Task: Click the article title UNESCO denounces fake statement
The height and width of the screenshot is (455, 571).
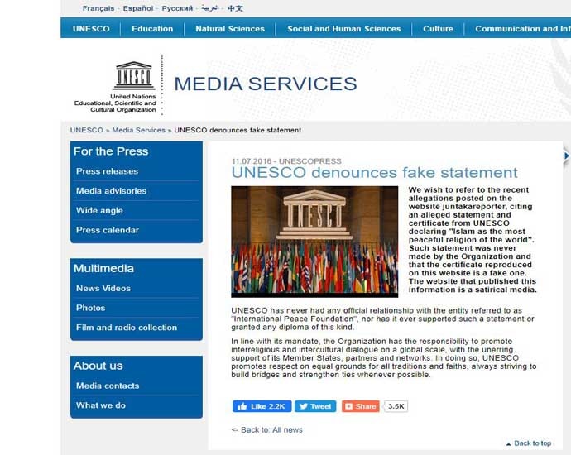Action: coord(374,173)
